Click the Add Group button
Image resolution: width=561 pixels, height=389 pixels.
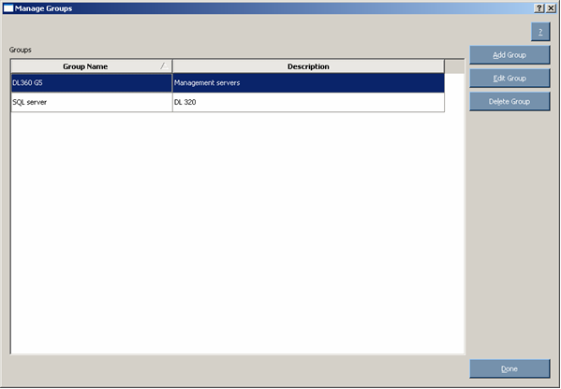pyautogui.click(x=509, y=55)
